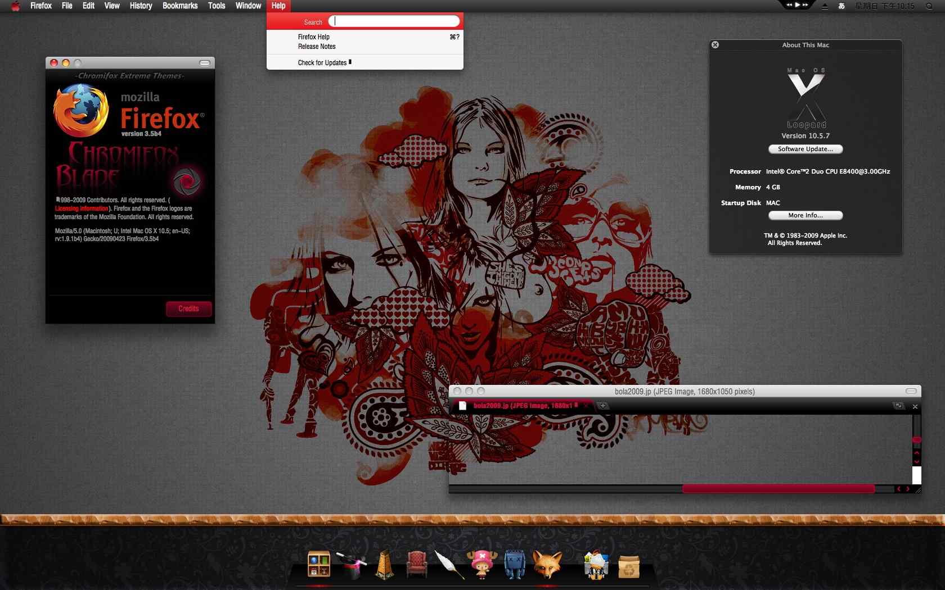Screen dimensions: 945x590
Task: Open the View menu
Action: click(112, 6)
